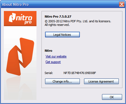Image resolution: width=126 pixels, height=104 pixels.
Task: Follow the Visit our website link
Action: pyautogui.click(x=56, y=56)
